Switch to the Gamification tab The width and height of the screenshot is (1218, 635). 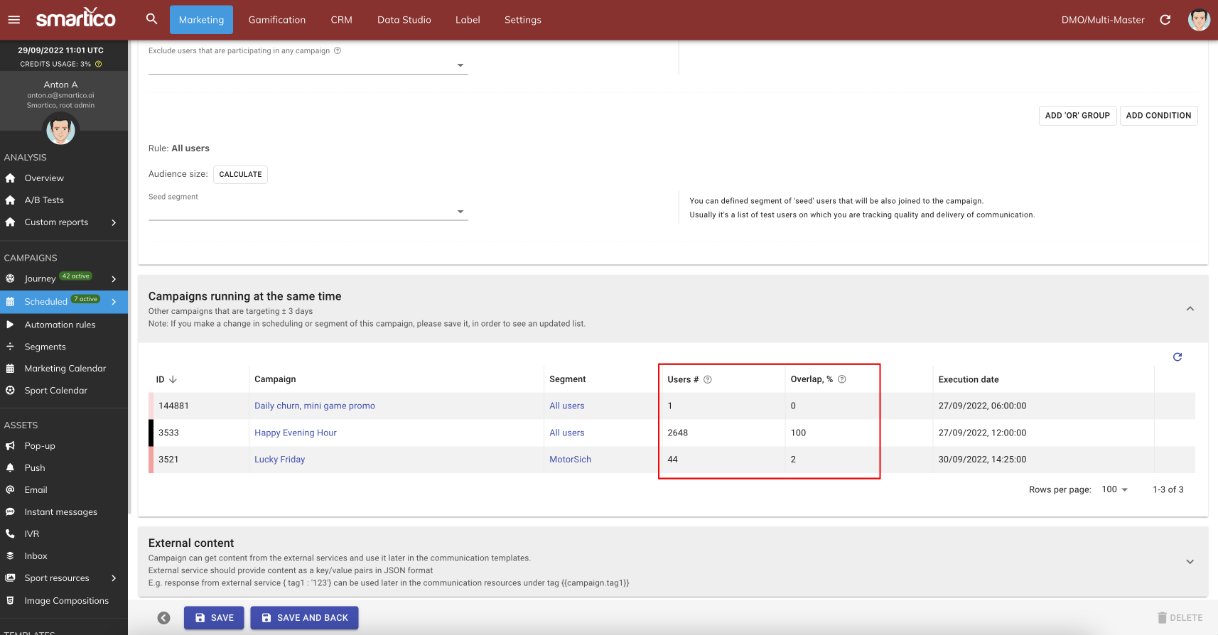[x=276, y=20]
